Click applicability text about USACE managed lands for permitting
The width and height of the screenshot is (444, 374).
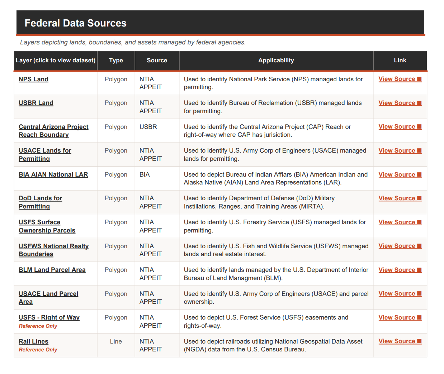(x=275, y=154)
